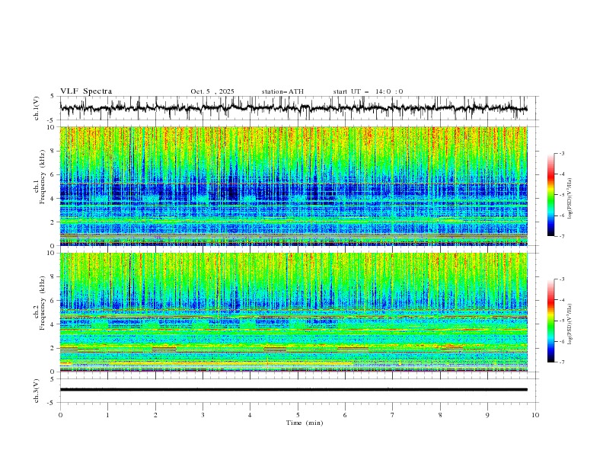
Task: Click the "-5" tick on ch.3(V) axis
Action: [51, 403]
